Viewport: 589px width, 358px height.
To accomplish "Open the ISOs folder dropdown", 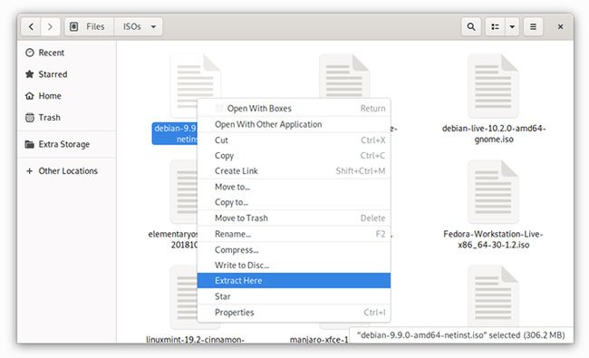I will coord(139,26).
